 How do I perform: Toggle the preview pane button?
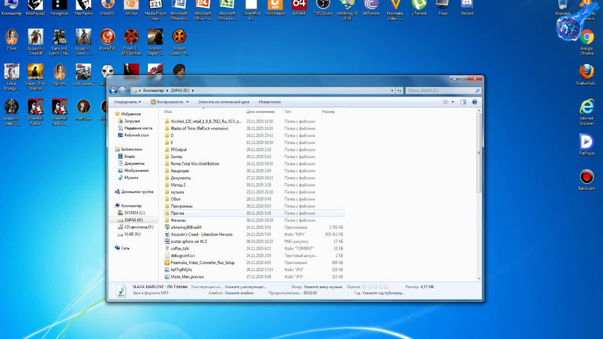pyautogui.click(x=463, y=102)
